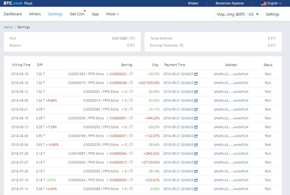Select the +9.86% difficulty change
This screenshot has height=195, width=290.
click(x=51, y=101)
